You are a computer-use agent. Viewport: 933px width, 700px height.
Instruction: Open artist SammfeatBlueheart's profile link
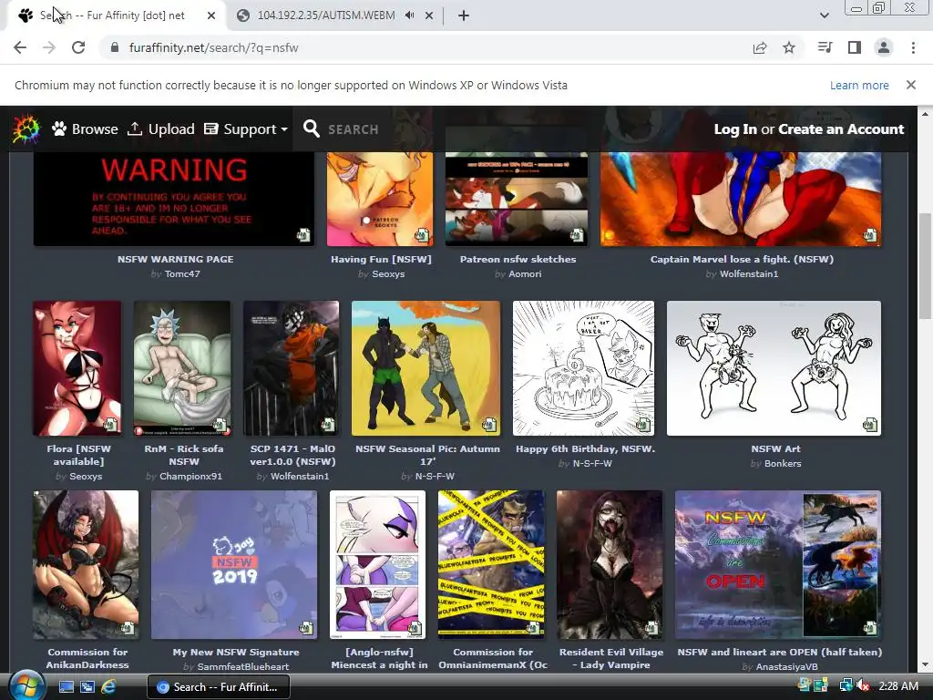point(242,666)
